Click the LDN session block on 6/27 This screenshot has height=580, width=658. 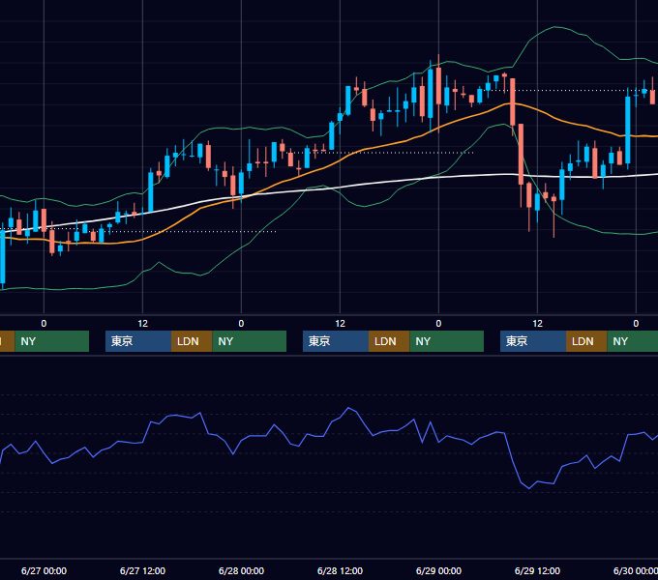[x=192, y=341]
